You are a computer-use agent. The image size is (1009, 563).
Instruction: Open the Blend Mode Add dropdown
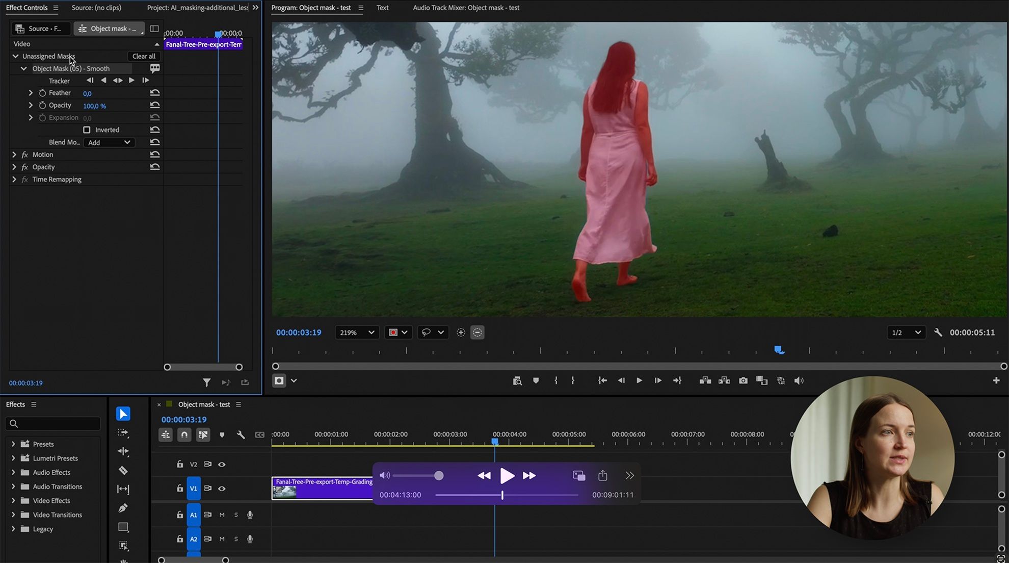coord(109,142)
